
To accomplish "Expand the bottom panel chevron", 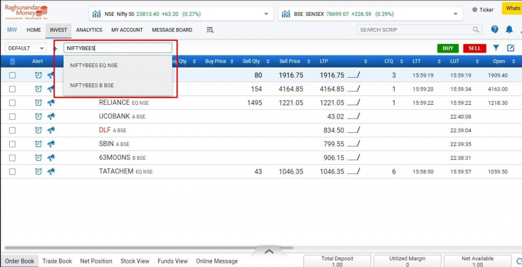I will [x=269, y=251].
